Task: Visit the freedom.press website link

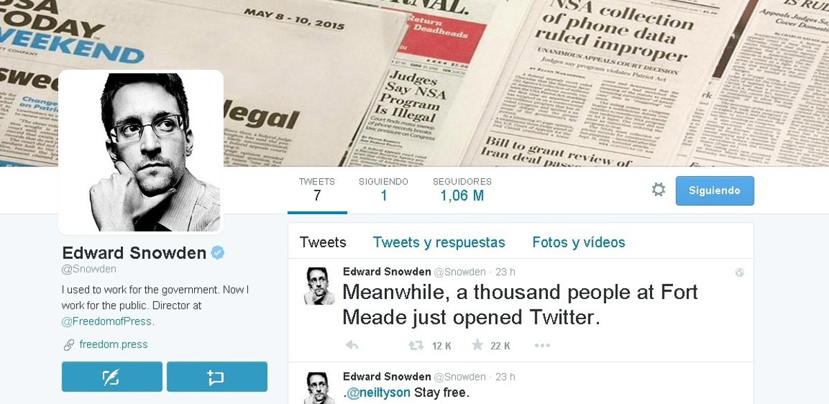Action: 113,345
